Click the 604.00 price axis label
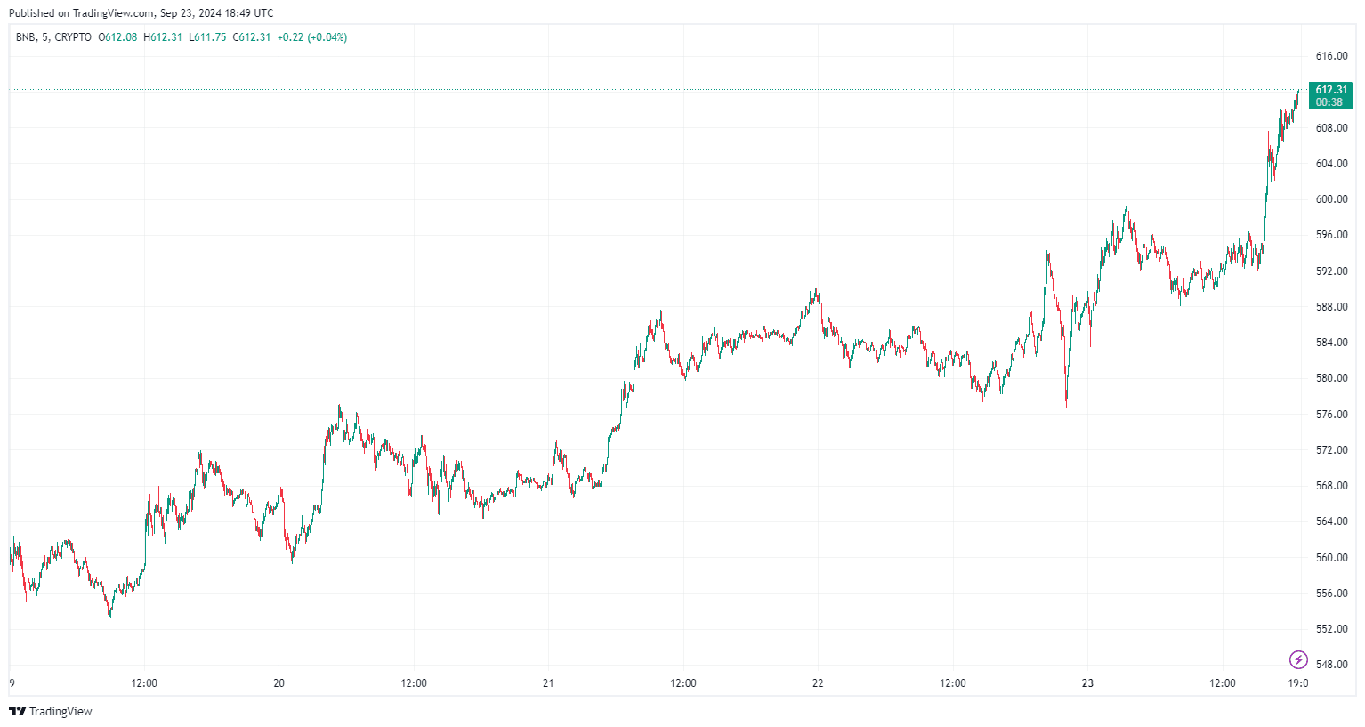This screenshot has width=1365, height=727. [1331, 164]
